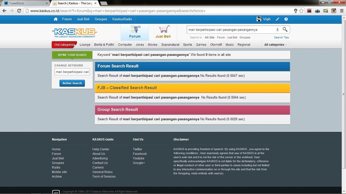Click the search magnifier icon
Screen dimensions: 346x194
pyautogui.click(x=285, y=29)
